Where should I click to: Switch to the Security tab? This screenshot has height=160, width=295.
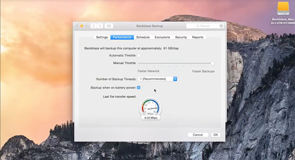pos(181,37)
